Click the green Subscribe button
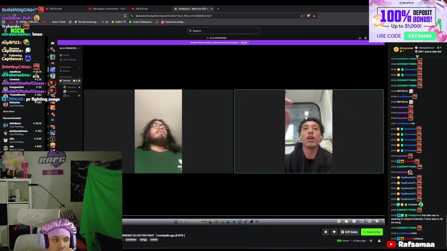 pos(372,232)
